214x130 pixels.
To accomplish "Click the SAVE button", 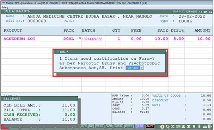I will tap(150, 126).
